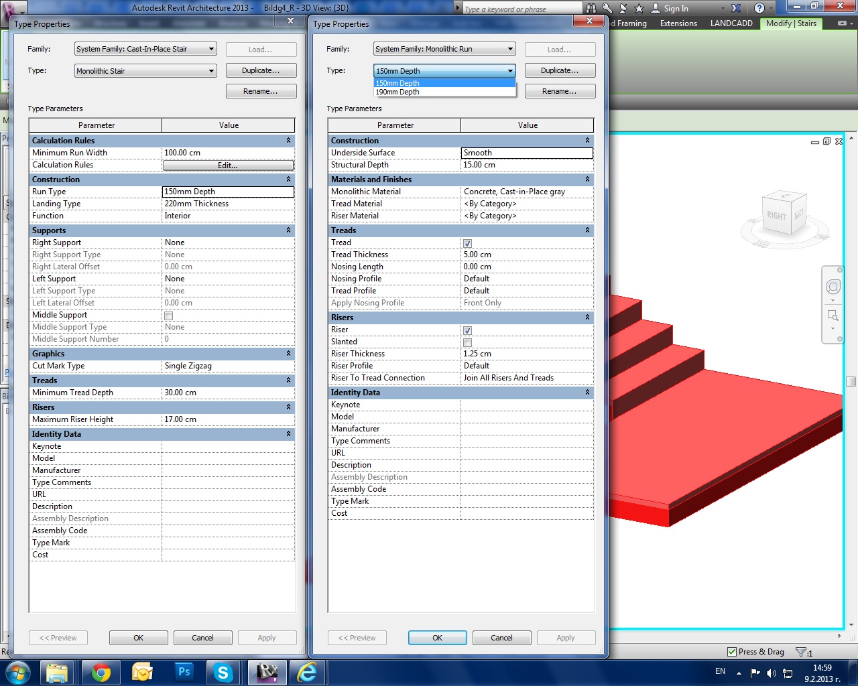858x686 pixels.
Task: Click Rename... in the Monolithic Run dialog
Action: pos(560,91)
